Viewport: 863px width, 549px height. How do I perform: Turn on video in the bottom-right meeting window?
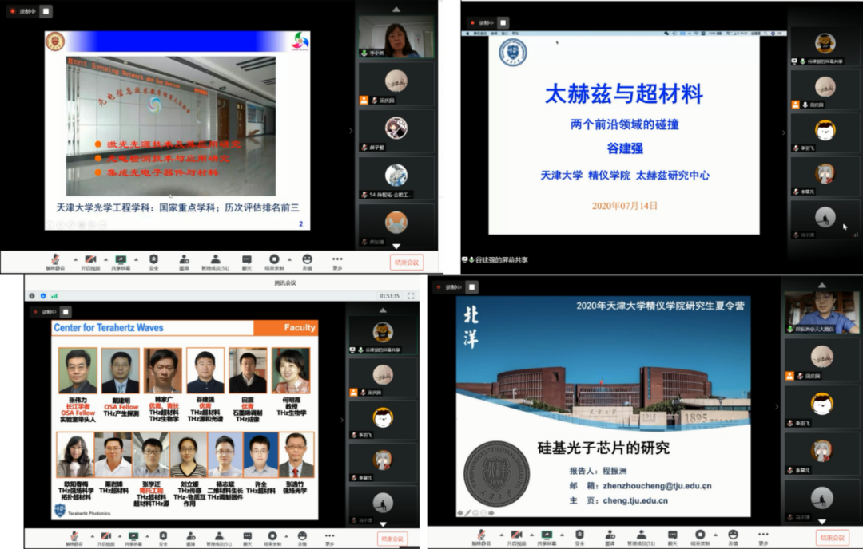point(516,537)
